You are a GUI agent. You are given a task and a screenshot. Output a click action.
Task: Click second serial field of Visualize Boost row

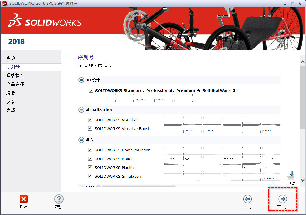193,129
